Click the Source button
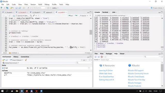This screenshot has height=93, width=165. point(83,16)
